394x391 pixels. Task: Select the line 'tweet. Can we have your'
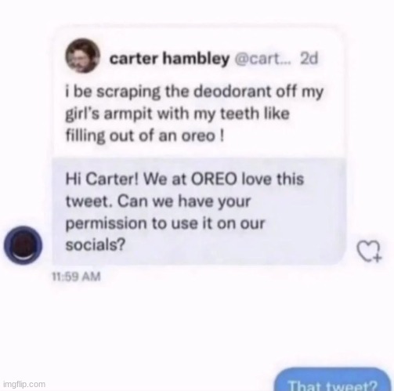[x=158, y=201]
